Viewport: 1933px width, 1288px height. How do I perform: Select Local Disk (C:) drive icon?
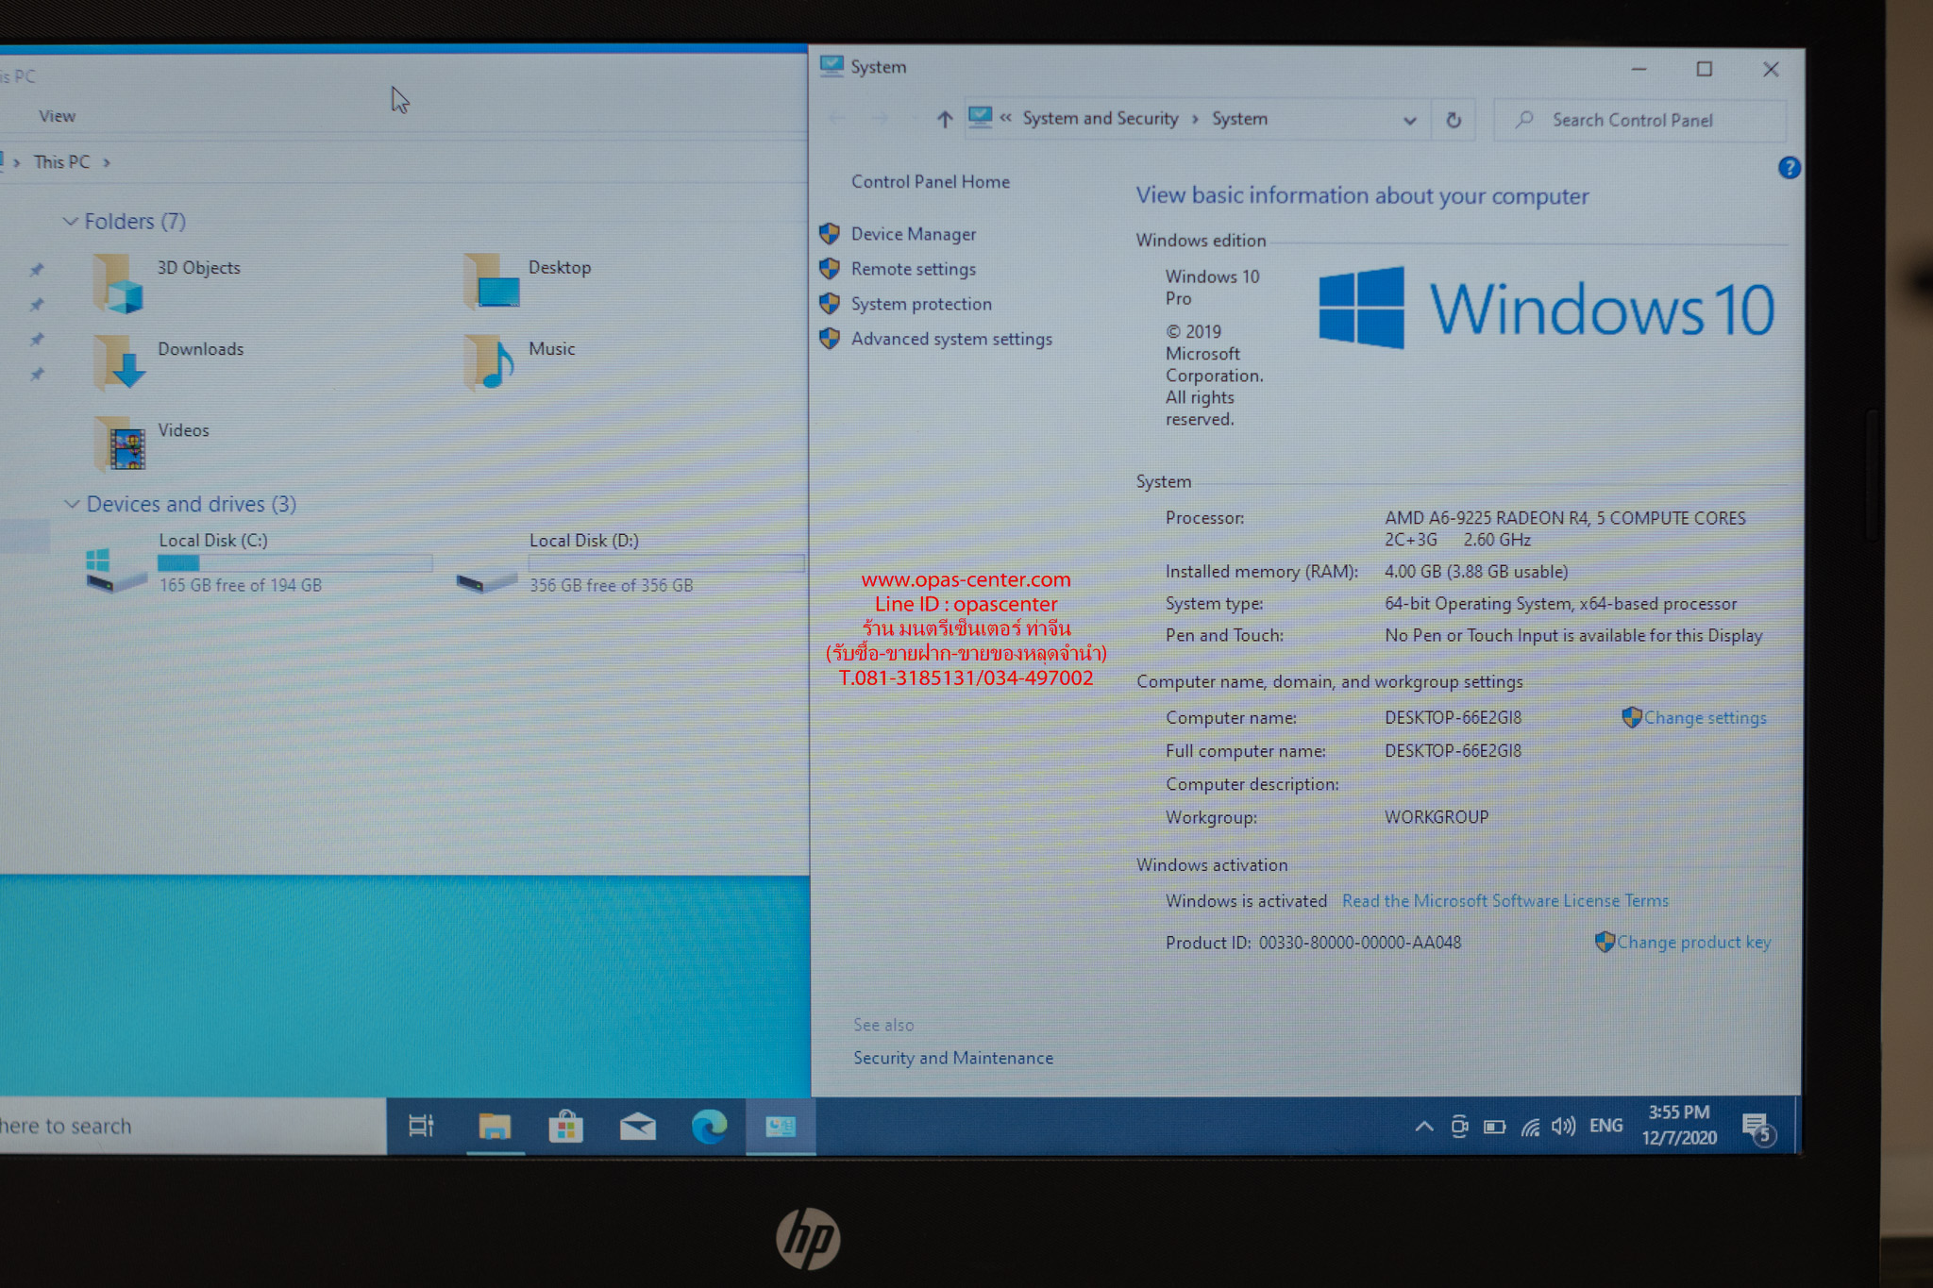[115, 569]
